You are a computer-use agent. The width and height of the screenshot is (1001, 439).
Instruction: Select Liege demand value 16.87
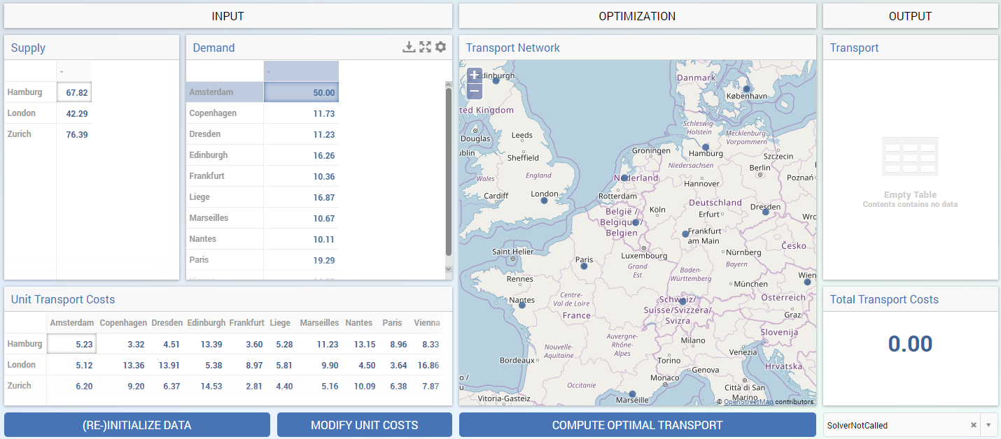click(x=301, y=197)
